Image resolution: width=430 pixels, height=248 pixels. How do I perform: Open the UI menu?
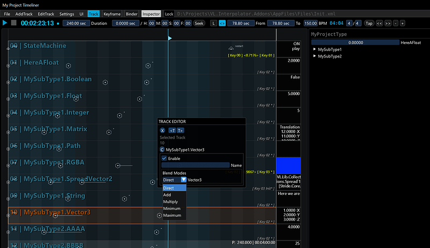click(x=82, y=13)
